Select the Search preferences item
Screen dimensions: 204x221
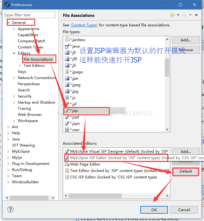[x=24, y=90]
